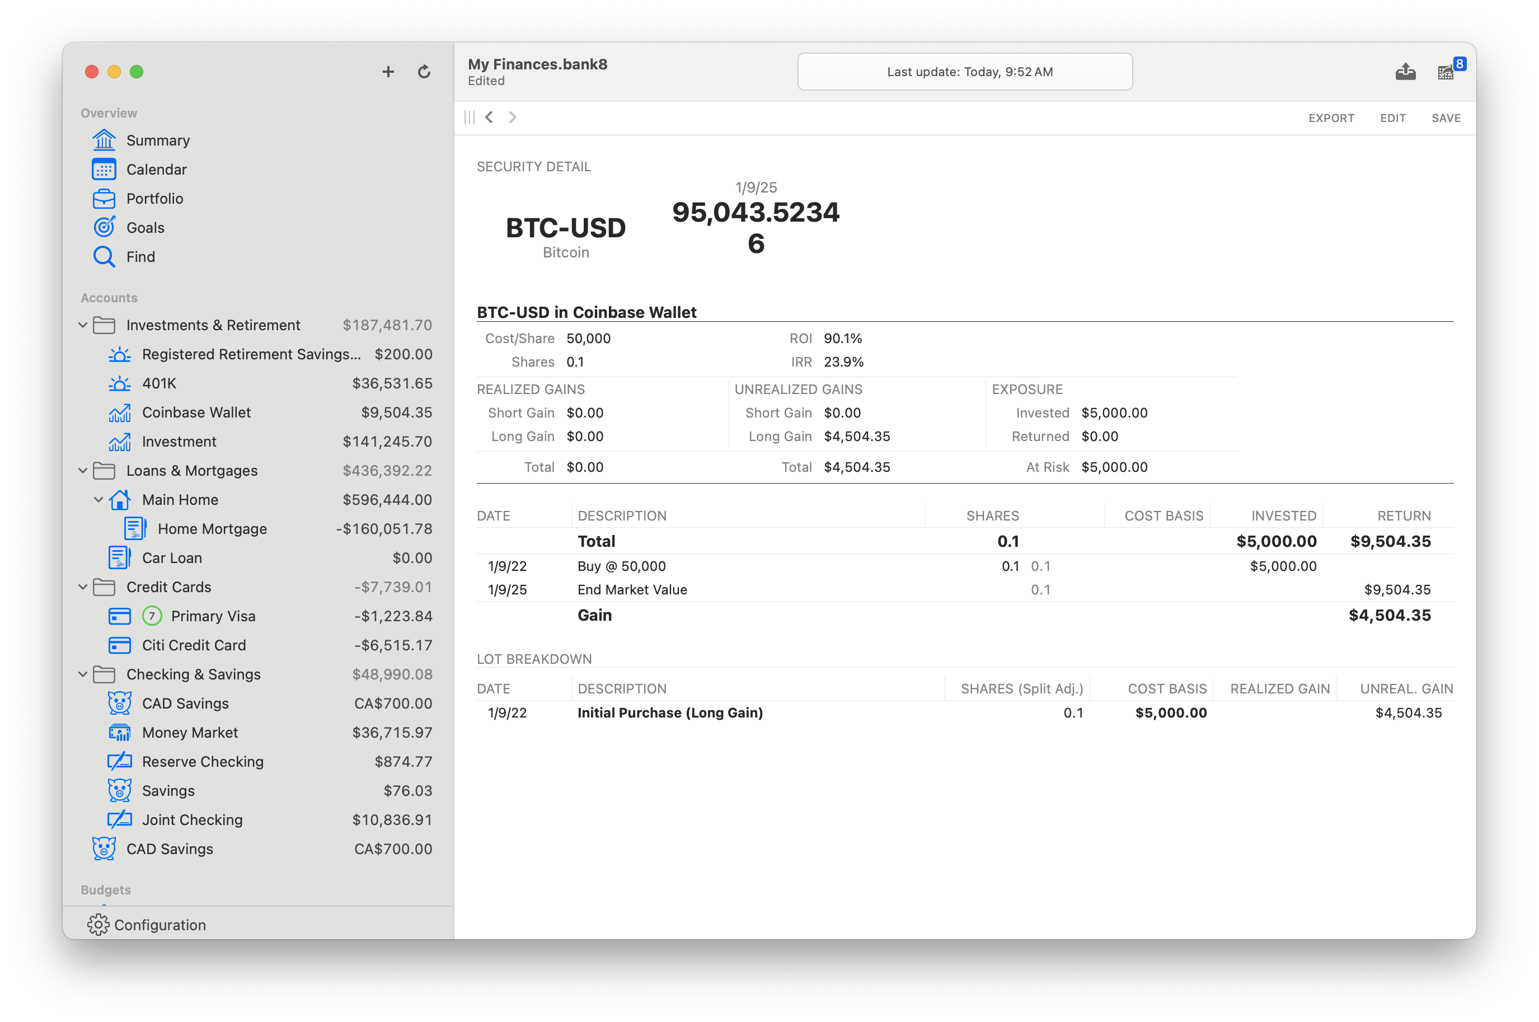This screenshot has width=1539, height=1022.
Task: Click the Investments & Retirement total $187,481.70
Action: 387,325
